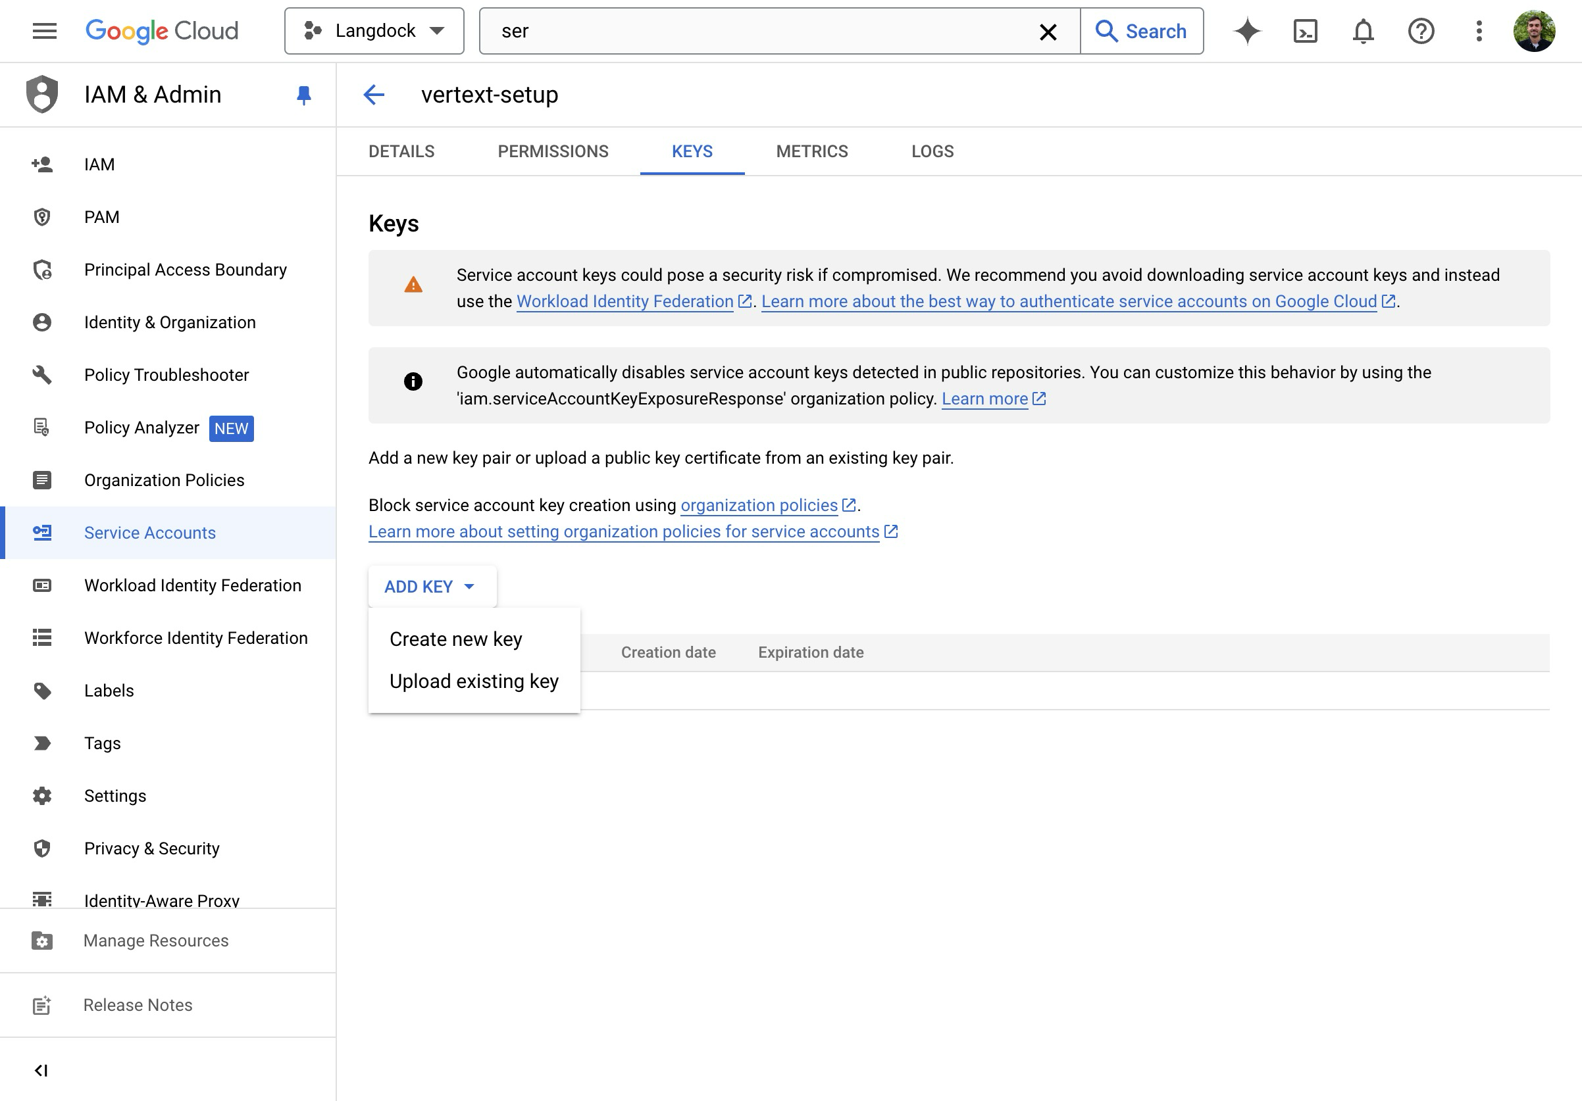Click the Policy Troubleshooter wrench icon
The image size is (1582, 1101).
(42, 376)
